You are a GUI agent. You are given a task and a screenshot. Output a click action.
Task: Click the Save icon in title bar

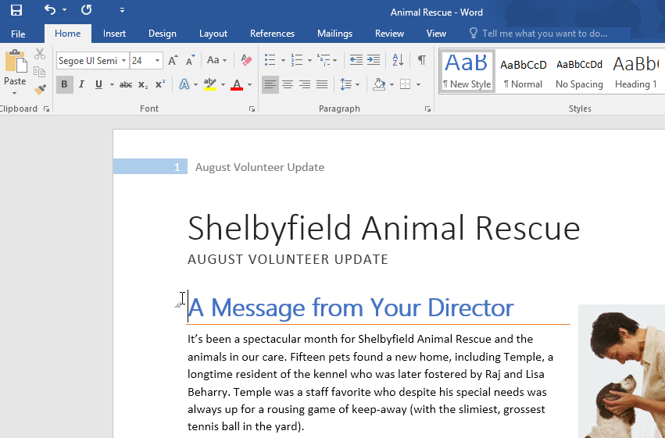[16, 11]
